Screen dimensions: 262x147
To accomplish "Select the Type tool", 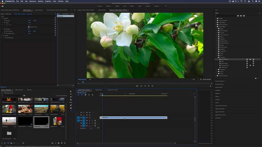I will point(71,111).
